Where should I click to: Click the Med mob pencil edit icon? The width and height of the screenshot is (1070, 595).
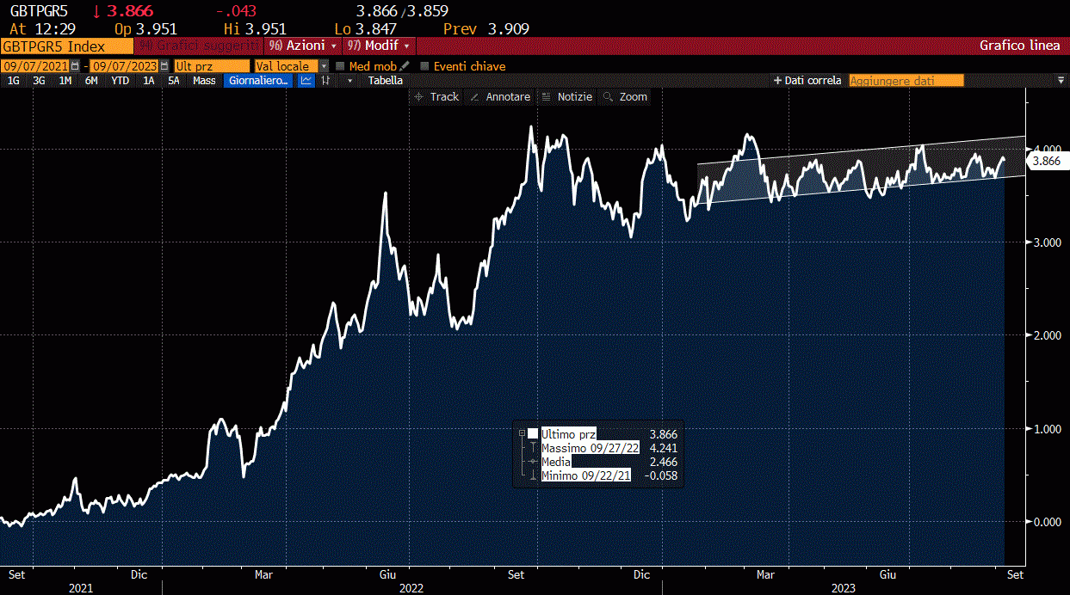405,66
